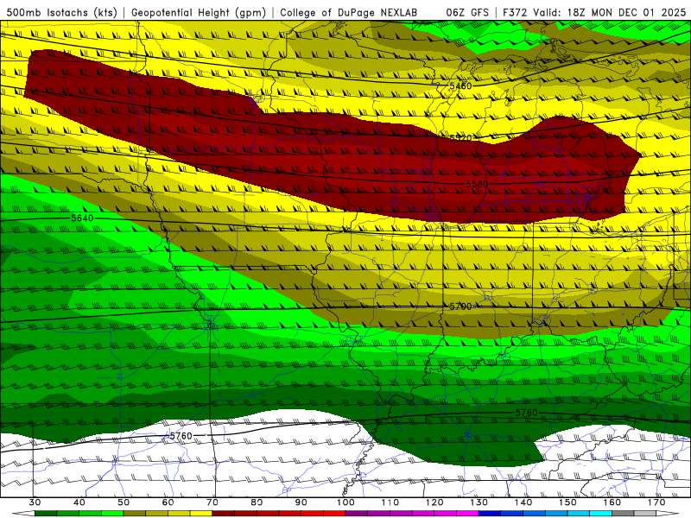Screen dimensions: 691x518
Task: Pick the bright magenta 125-130 kt legend swatch
Action: pyautogui.click(x=468, y=514)
